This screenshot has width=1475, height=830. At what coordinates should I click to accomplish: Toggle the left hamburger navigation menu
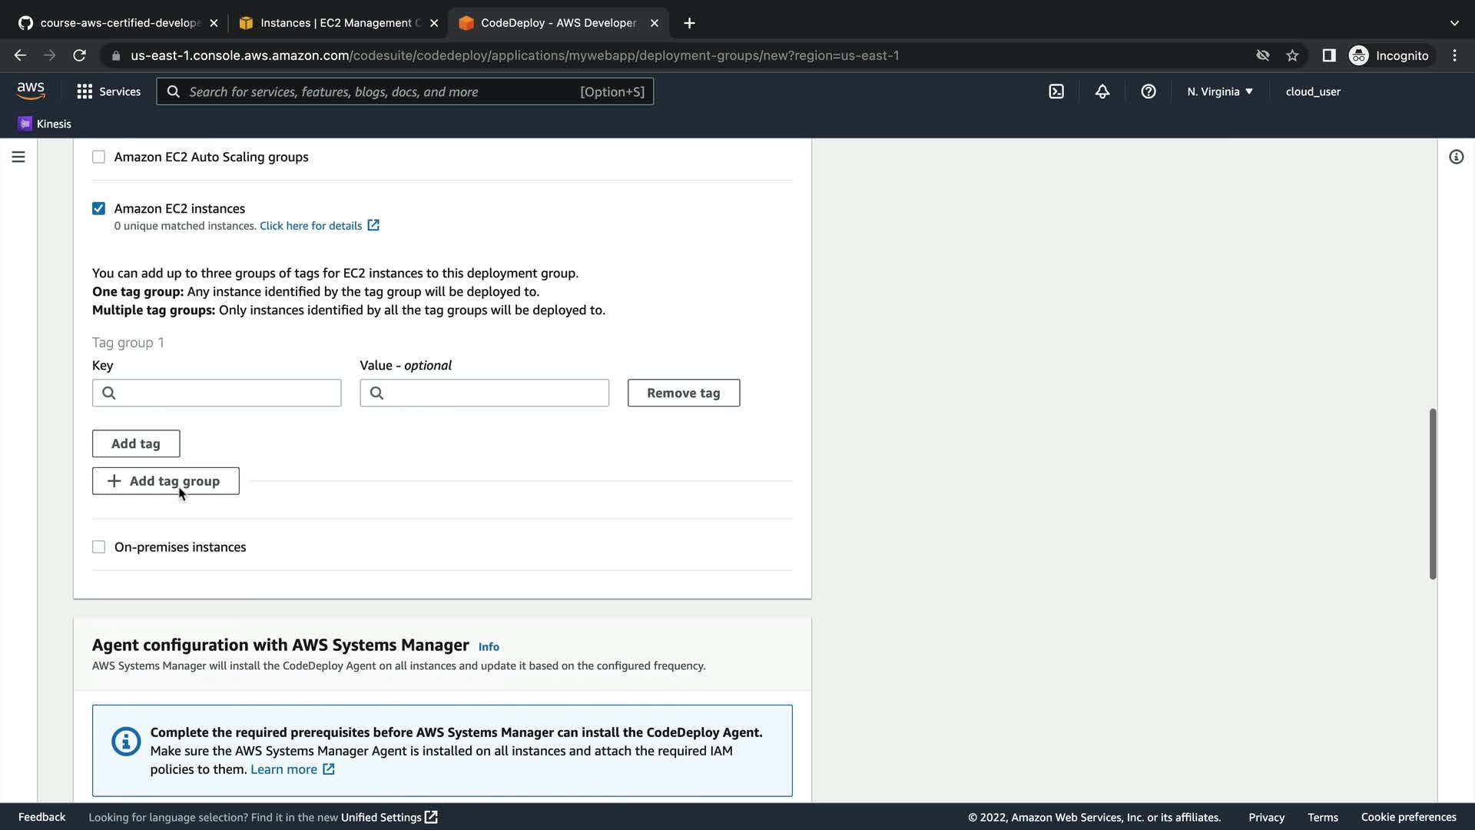point(18,157)
